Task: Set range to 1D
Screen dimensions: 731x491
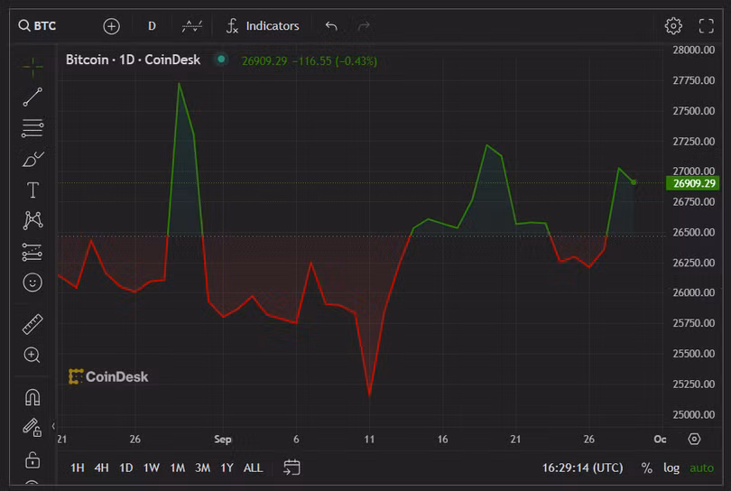Action: click(x=125, y=468)
